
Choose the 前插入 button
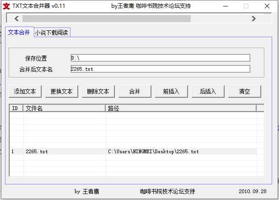click(172, 91)
